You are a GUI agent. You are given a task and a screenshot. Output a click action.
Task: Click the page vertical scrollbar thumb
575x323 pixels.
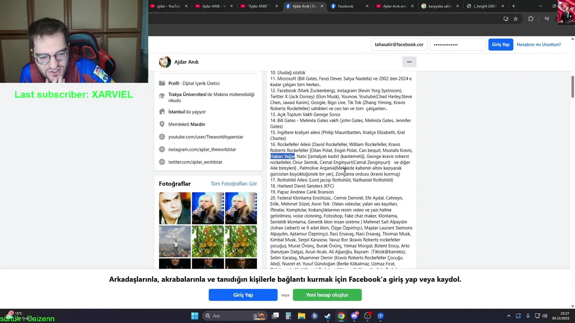[x=572, y=87]
